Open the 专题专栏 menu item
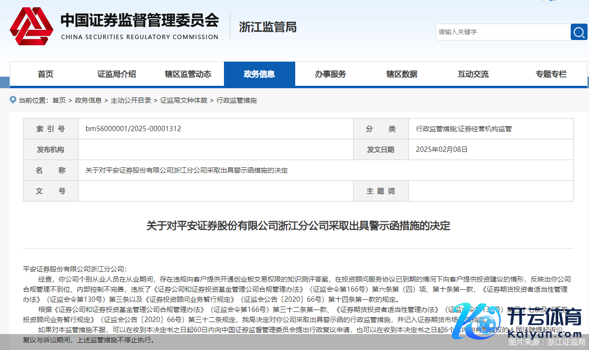589x350 pixels. (x=550, y=74)
